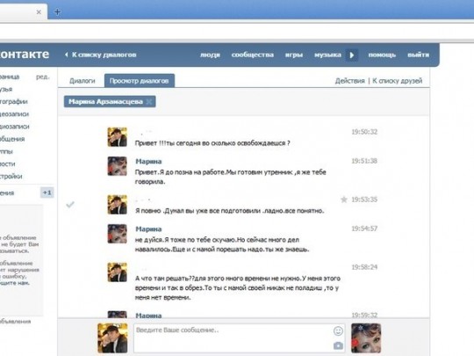Click the выйти logout link
The width and height of the screenshot is (474, 356).
coord(418,54)
